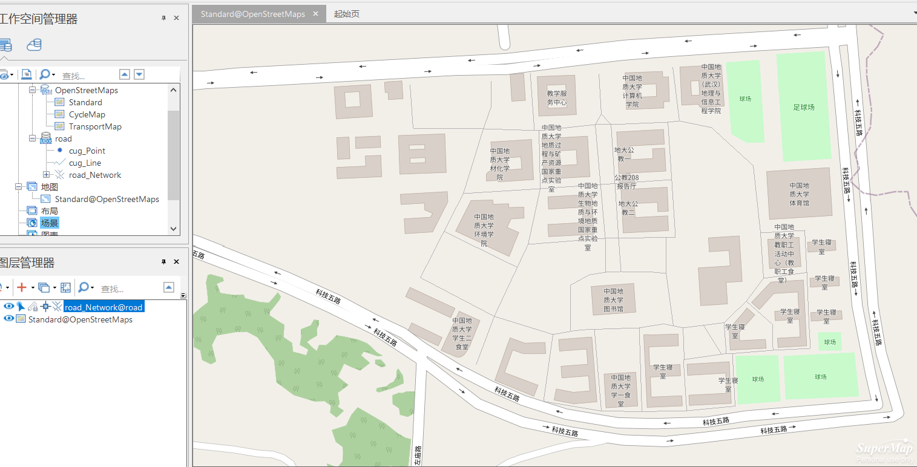917x467 pixels.
Task: Click the display-mode eye icon in workspace toolbar
Action: [4, 75]
